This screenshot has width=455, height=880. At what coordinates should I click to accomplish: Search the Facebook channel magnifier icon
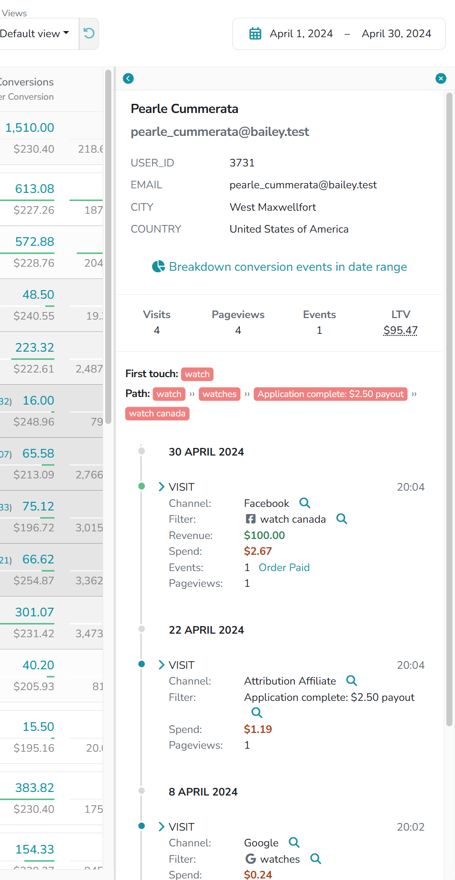tap(305, 503)
